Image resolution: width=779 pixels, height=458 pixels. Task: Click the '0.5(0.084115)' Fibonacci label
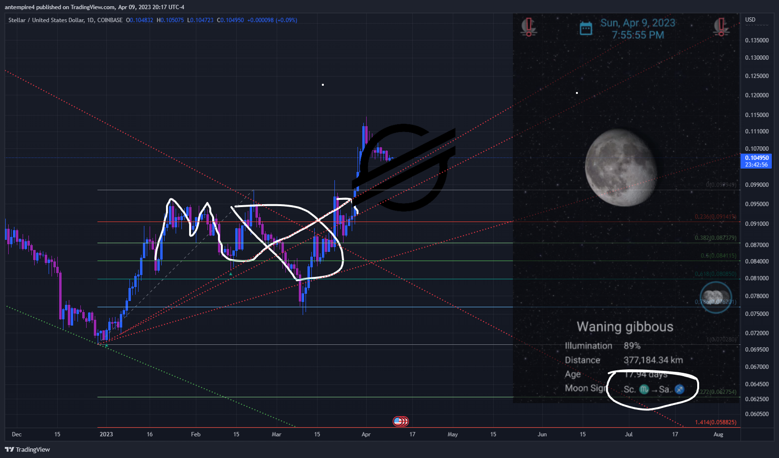[718, 256]
